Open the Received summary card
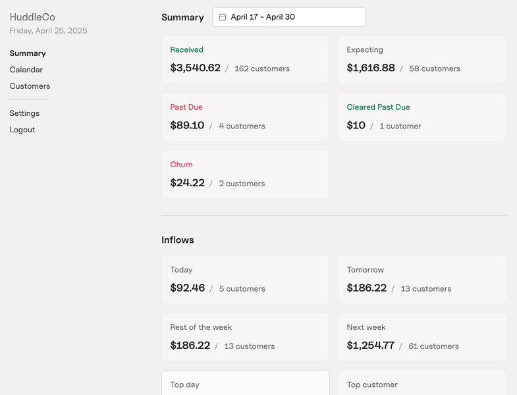 245,59
